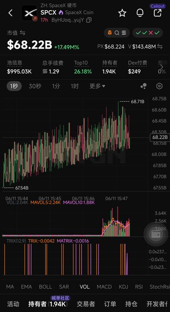Open the token search tools pill
Viewport: 170px width, 312px height.
point(117,33)
